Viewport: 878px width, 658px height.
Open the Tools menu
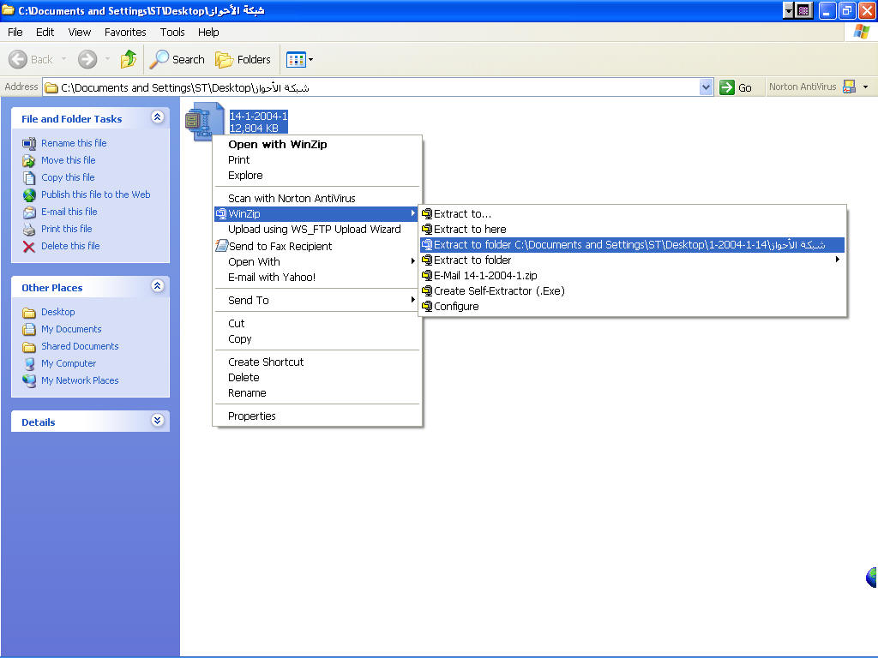click(172, 32)
